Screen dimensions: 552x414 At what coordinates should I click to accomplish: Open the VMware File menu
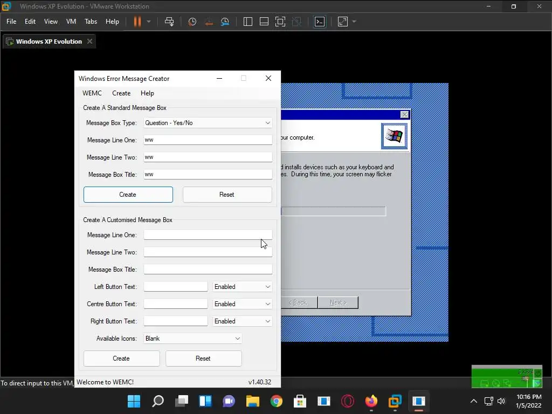(11, 22)
